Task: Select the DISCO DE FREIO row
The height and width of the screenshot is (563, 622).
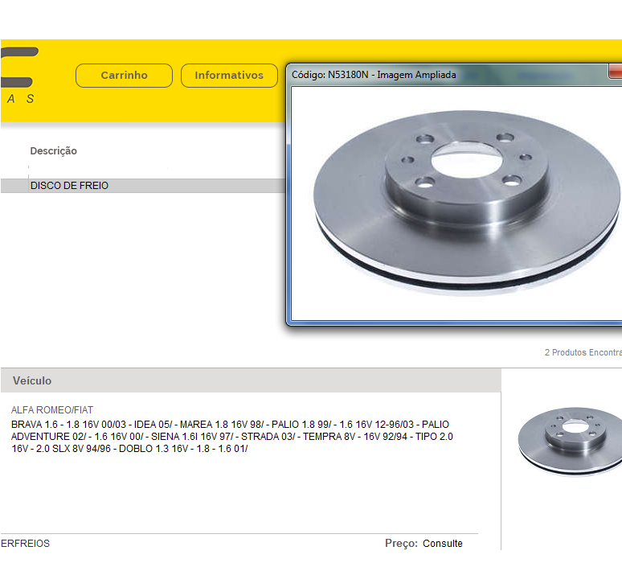Action: pyautogui.click(x=143, y=186)
